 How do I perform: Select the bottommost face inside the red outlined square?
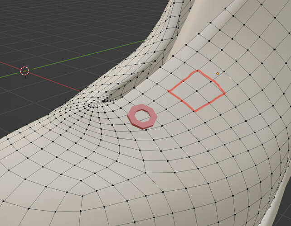click(x=195, y=101)
